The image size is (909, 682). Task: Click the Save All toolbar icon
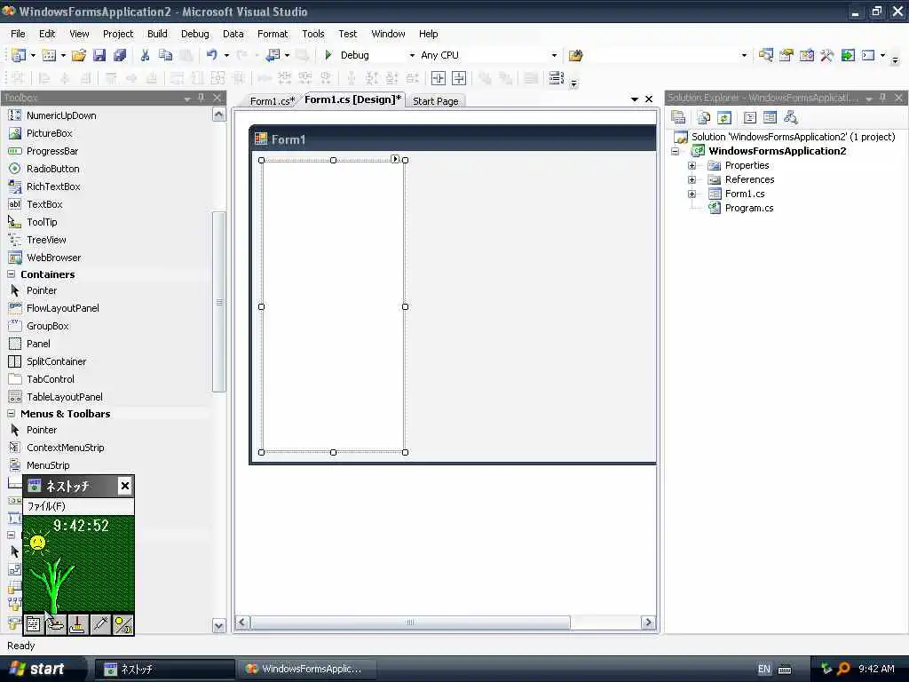pos(120,55)
